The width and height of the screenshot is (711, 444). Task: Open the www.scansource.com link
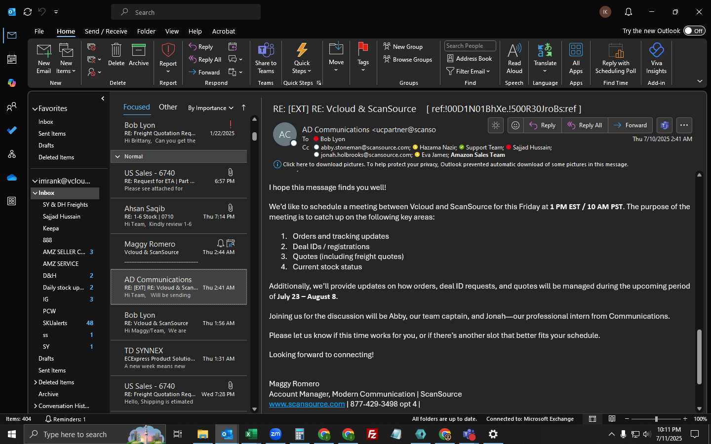pyautogui.click(x=307, y=404)
